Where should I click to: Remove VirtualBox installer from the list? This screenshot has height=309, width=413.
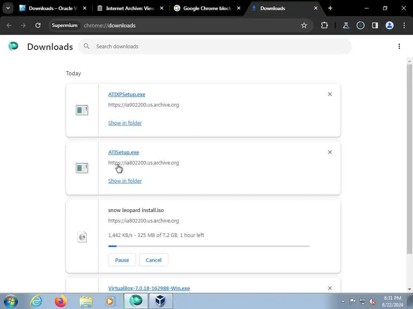[330, 288]
